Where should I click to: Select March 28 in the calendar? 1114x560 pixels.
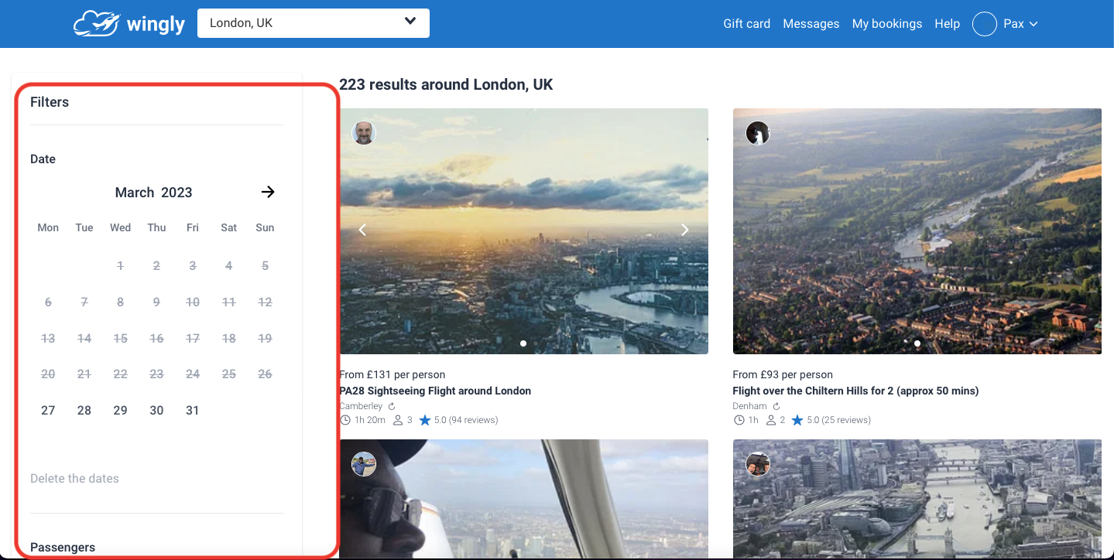(x=84, y=411)
